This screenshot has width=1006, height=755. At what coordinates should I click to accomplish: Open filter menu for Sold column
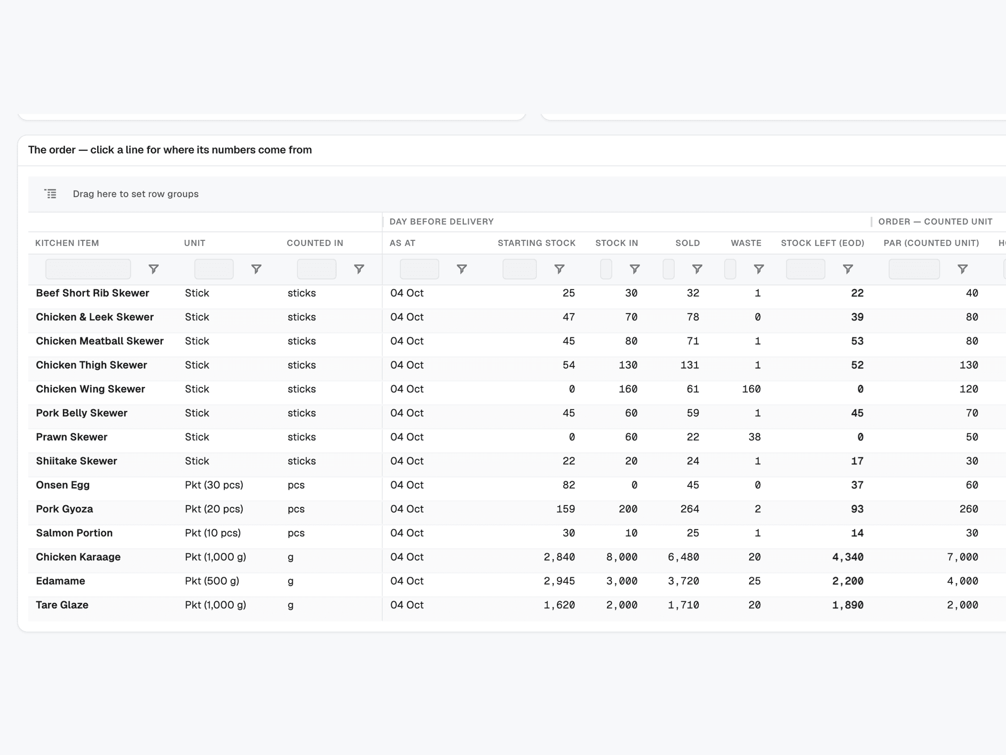(x=697, y=269)
